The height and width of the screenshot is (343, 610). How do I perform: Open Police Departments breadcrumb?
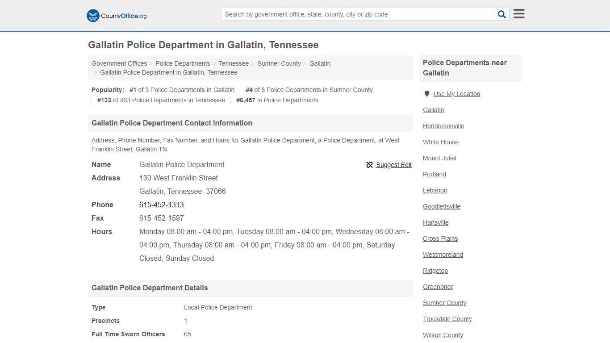[183, 63]
